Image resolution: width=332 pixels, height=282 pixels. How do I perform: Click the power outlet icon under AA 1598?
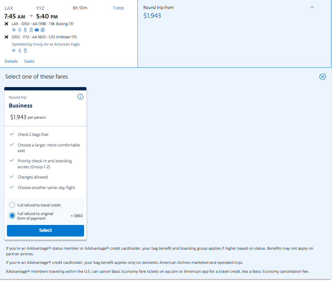(20, 30)
